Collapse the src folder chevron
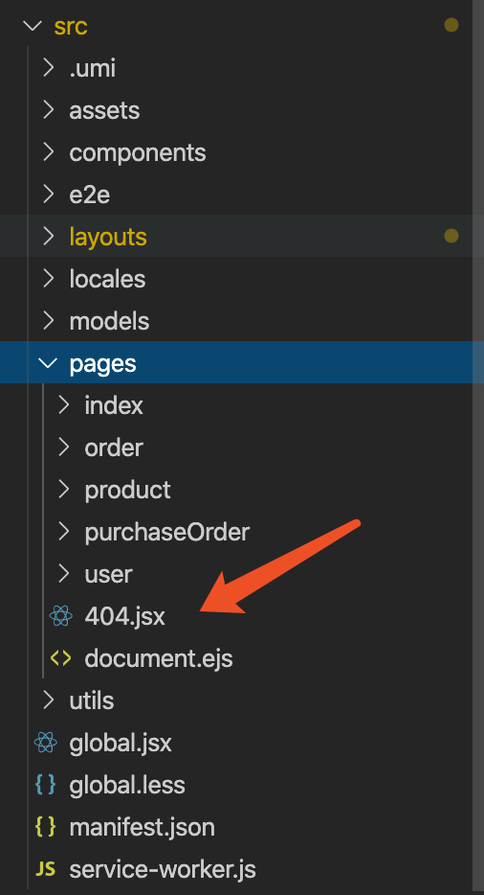 click(x=33, y=26)
